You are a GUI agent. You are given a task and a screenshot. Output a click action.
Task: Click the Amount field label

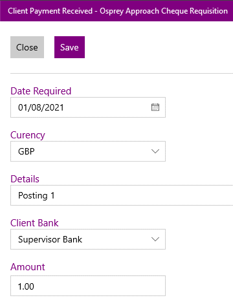28,267
